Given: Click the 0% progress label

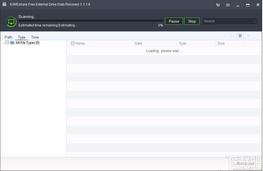Looking at the screenshot, I should pos(161,25).
